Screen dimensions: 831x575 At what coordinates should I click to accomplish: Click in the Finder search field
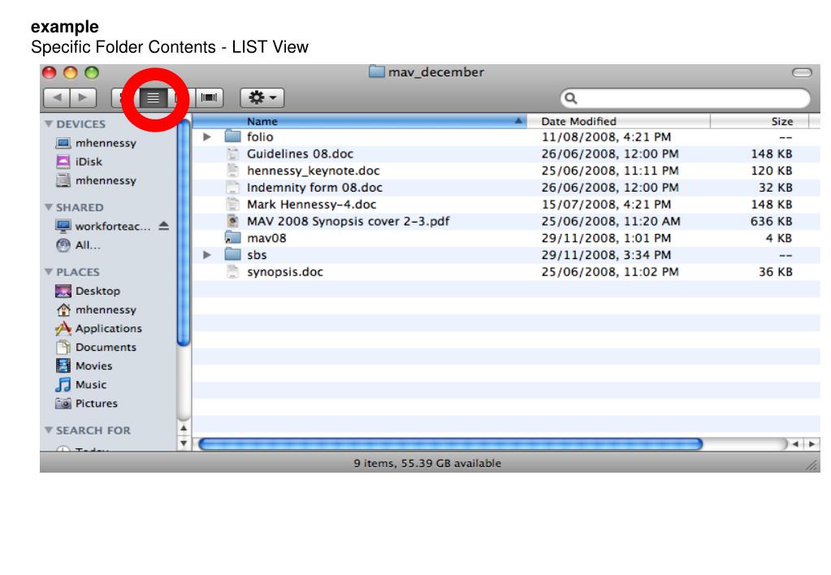coord(685,98)
